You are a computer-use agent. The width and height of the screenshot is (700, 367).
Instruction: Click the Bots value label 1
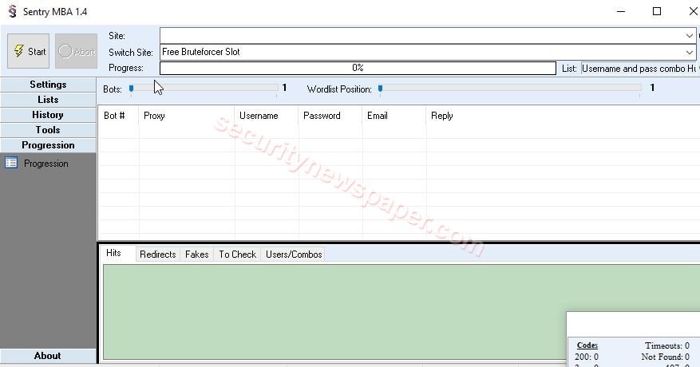[x=284, y=88]
